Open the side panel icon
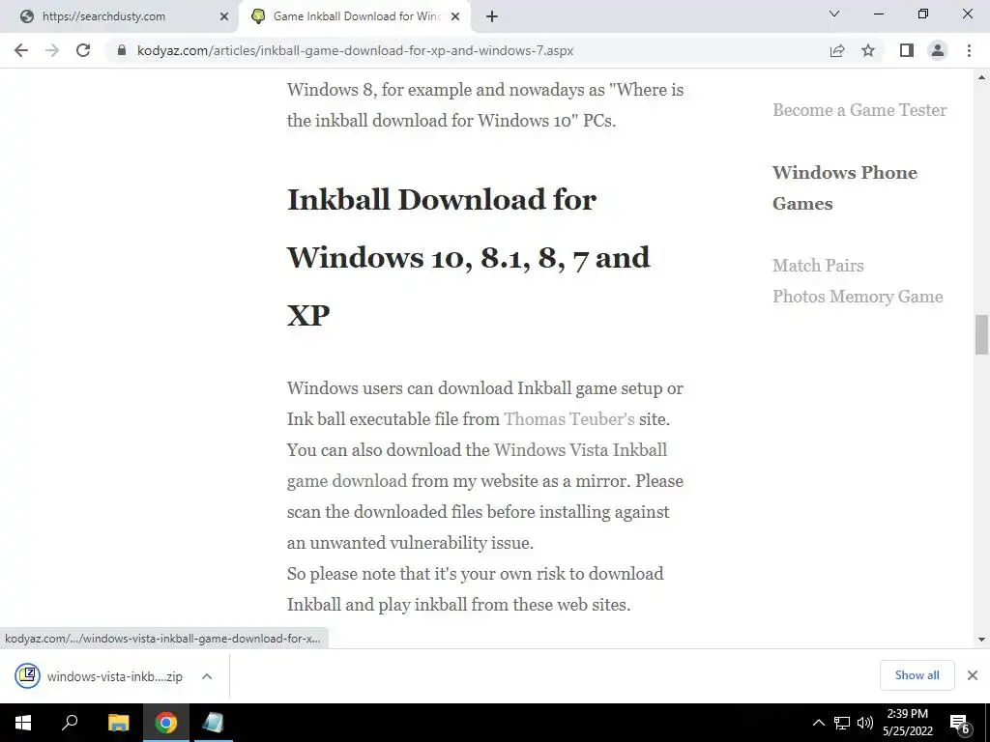The width and height of the screenshot is (990, 742). tap(907, 50)
